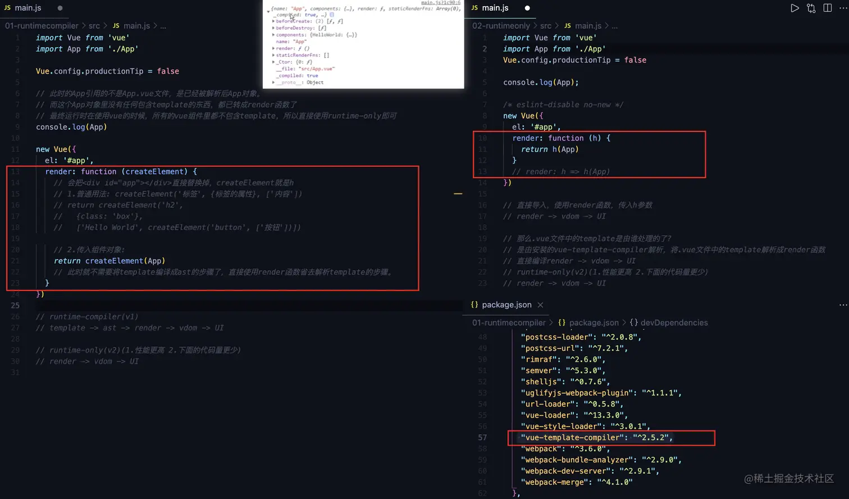
Task: Click Vue.config.productionTip line in left editor
Action: click(107, 71)
